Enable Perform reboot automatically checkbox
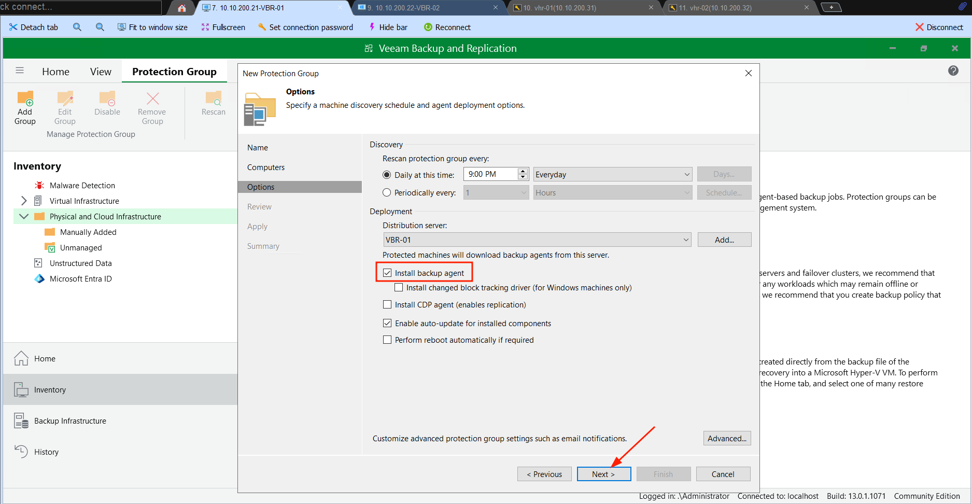The image size is (972, 504). click(x=387, y=340)
